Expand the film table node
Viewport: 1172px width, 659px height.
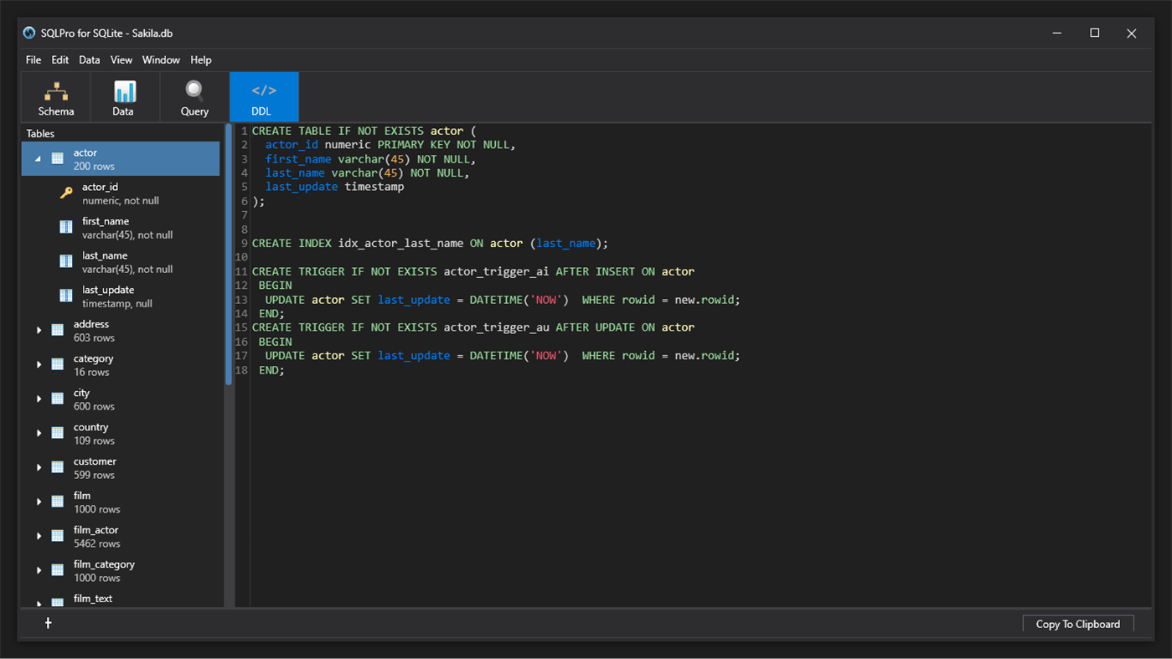(x=39, y=502)
